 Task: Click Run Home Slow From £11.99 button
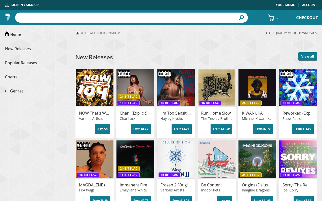coord(221,129)
